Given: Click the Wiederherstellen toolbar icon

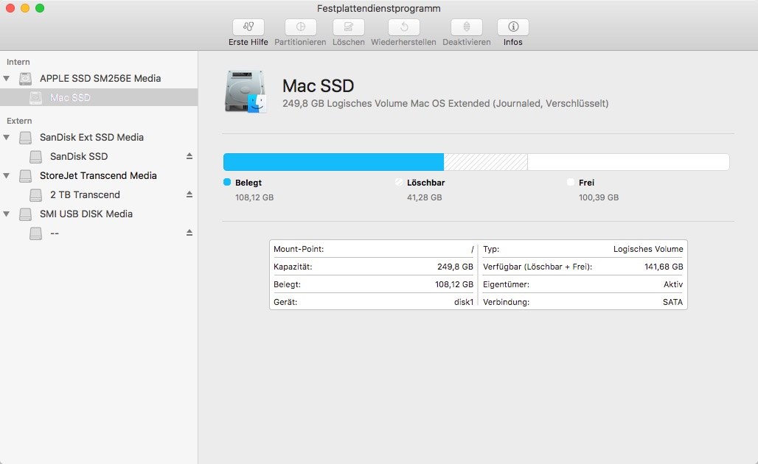Looking at the screenshot, I should (403, 27).
